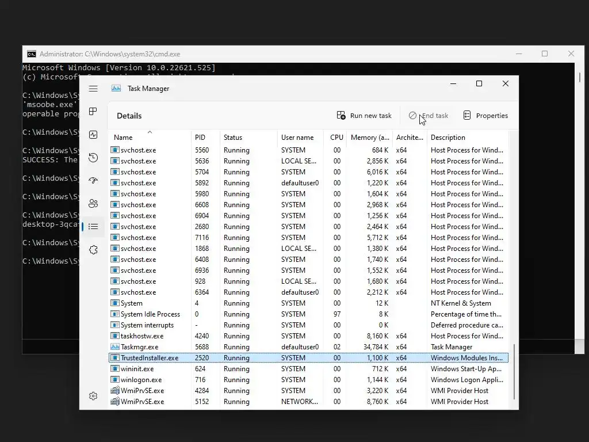Open the Performance page icon
This screenshot has width=589, height=442.
click(x=93, y=135)
